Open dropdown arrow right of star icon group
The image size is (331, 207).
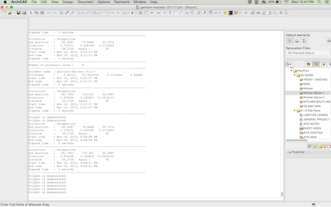point(241,13)
